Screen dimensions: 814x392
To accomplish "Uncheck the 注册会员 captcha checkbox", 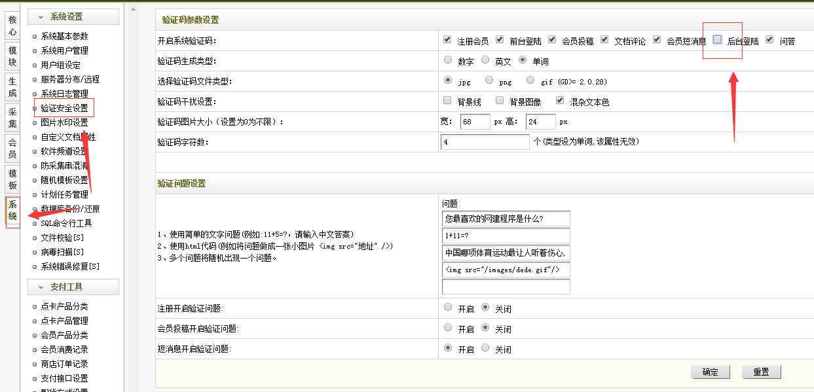I will (447, 40).
